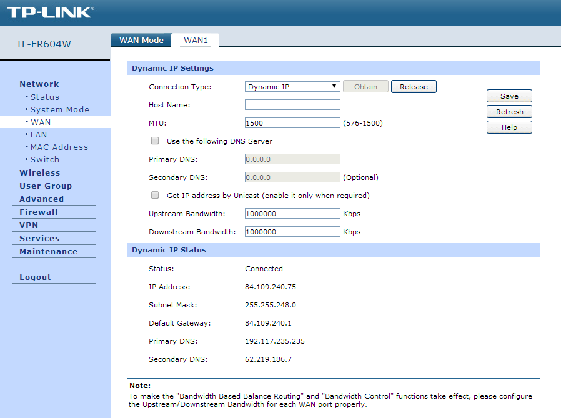Expand the Wireless menu section
Viewport: 561px width, 418px height.
click(x=40, y=173)
